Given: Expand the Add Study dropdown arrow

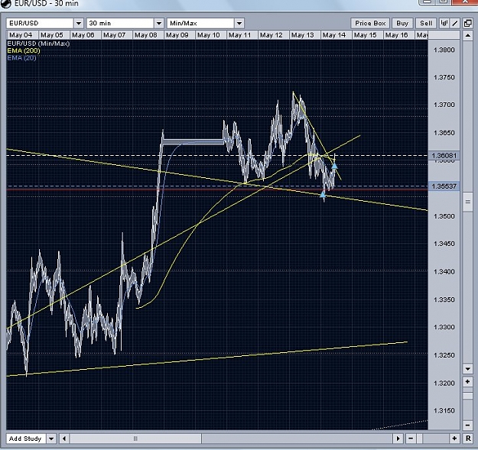Looking at the screenshot, I should tap(51, 439).
